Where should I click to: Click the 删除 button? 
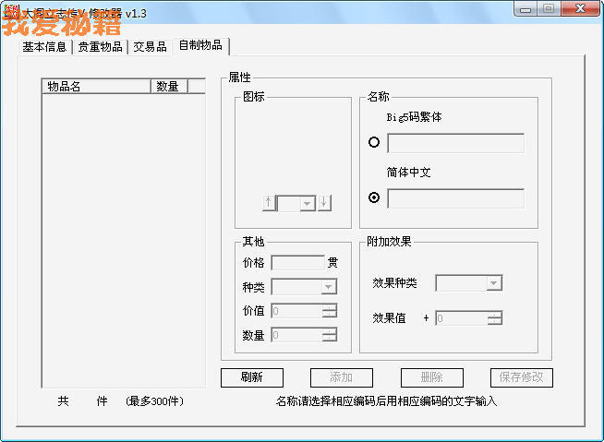[431, 377]
